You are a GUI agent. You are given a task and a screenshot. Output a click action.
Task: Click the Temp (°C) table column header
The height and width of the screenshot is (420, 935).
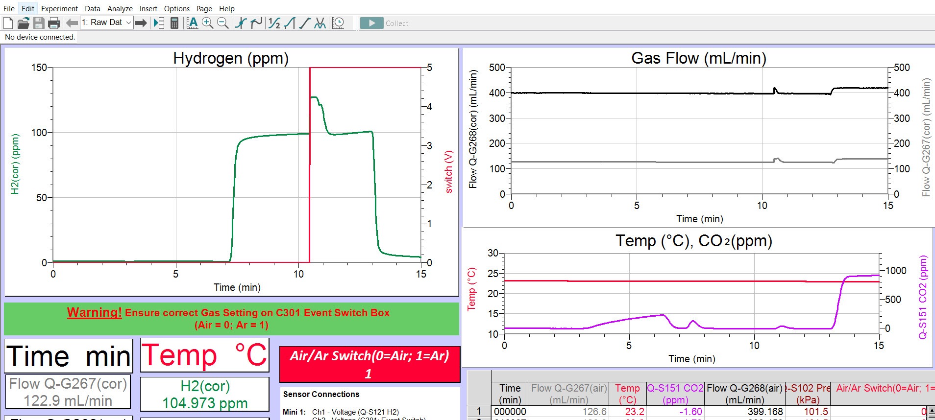coord(627,394)
